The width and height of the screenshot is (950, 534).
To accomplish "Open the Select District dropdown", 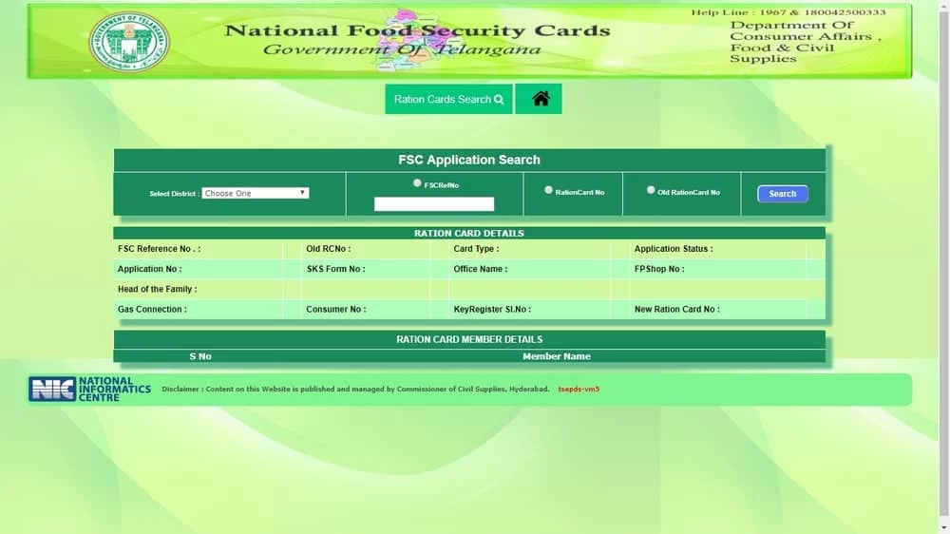I will tap(255, 193).
